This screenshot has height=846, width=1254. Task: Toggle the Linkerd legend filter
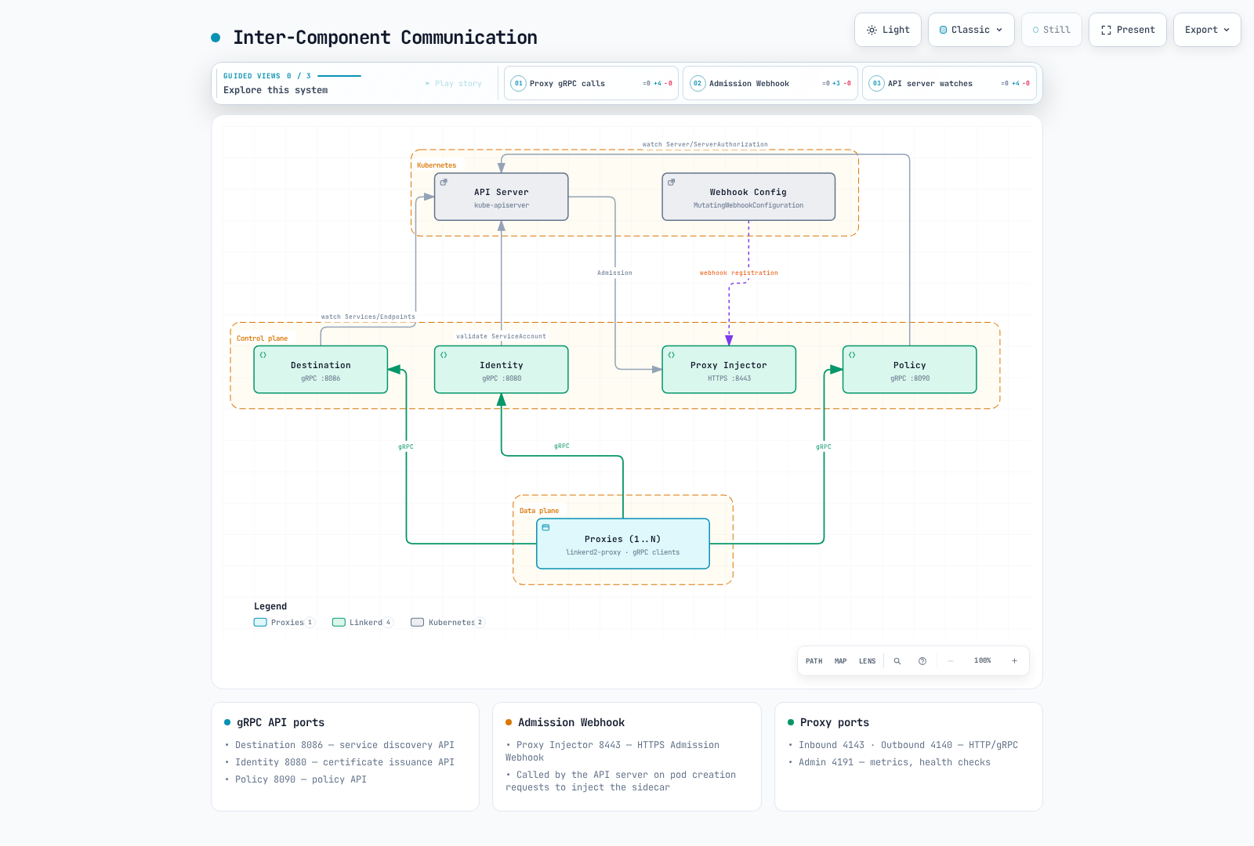(362, 623)
